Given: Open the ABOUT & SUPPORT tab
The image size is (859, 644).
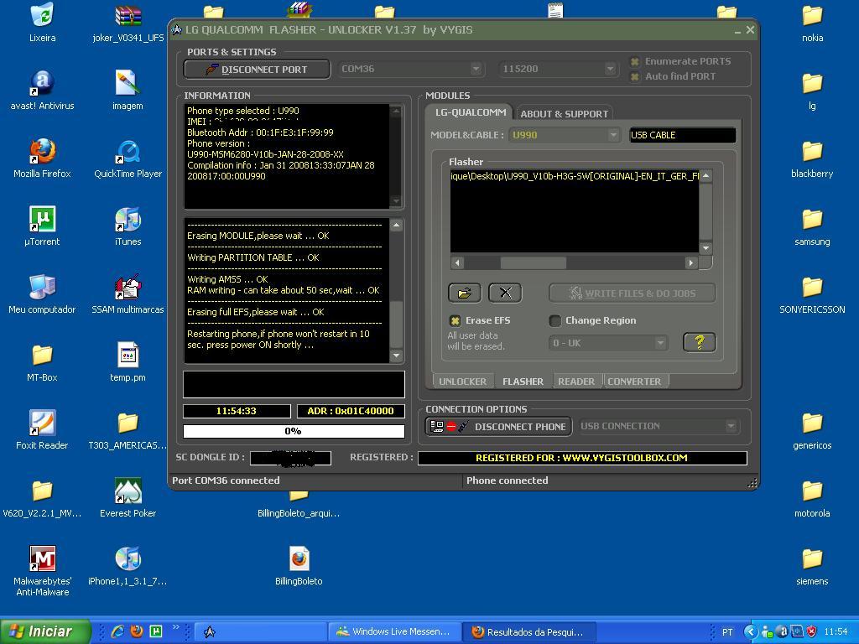Looking at the screenshot, I should pos(565,113).
